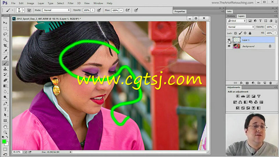Image resolution: width=279 pixels, height=157 pixels.
Task: Open layer Opacity dropdown arrow
Action: [275, 27]
